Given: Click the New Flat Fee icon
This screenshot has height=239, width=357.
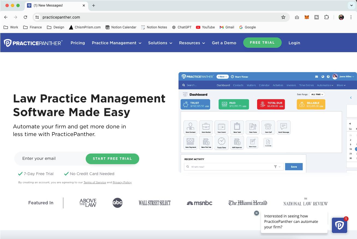Looking at the screenshot, I should pyautogui.click(x=206, y=143).
